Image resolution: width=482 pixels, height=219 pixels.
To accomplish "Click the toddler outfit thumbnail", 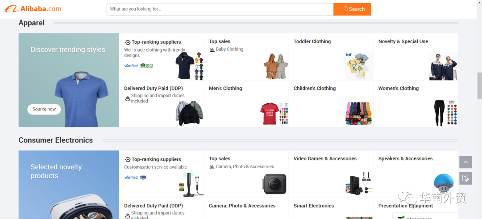I will coord(358,66).
